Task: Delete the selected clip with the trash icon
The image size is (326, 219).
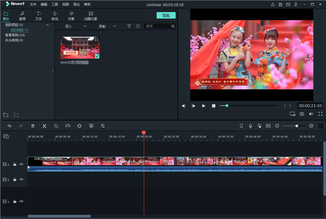Action: 33,126
